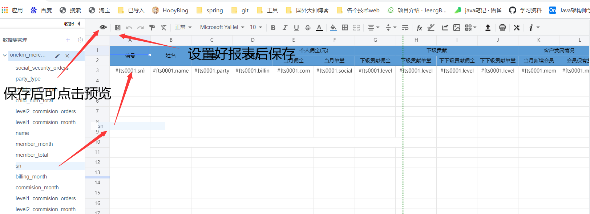Click the diagonal line ruler icon
Viewport: 590px width, 214px height.
[x=431, y=28]
